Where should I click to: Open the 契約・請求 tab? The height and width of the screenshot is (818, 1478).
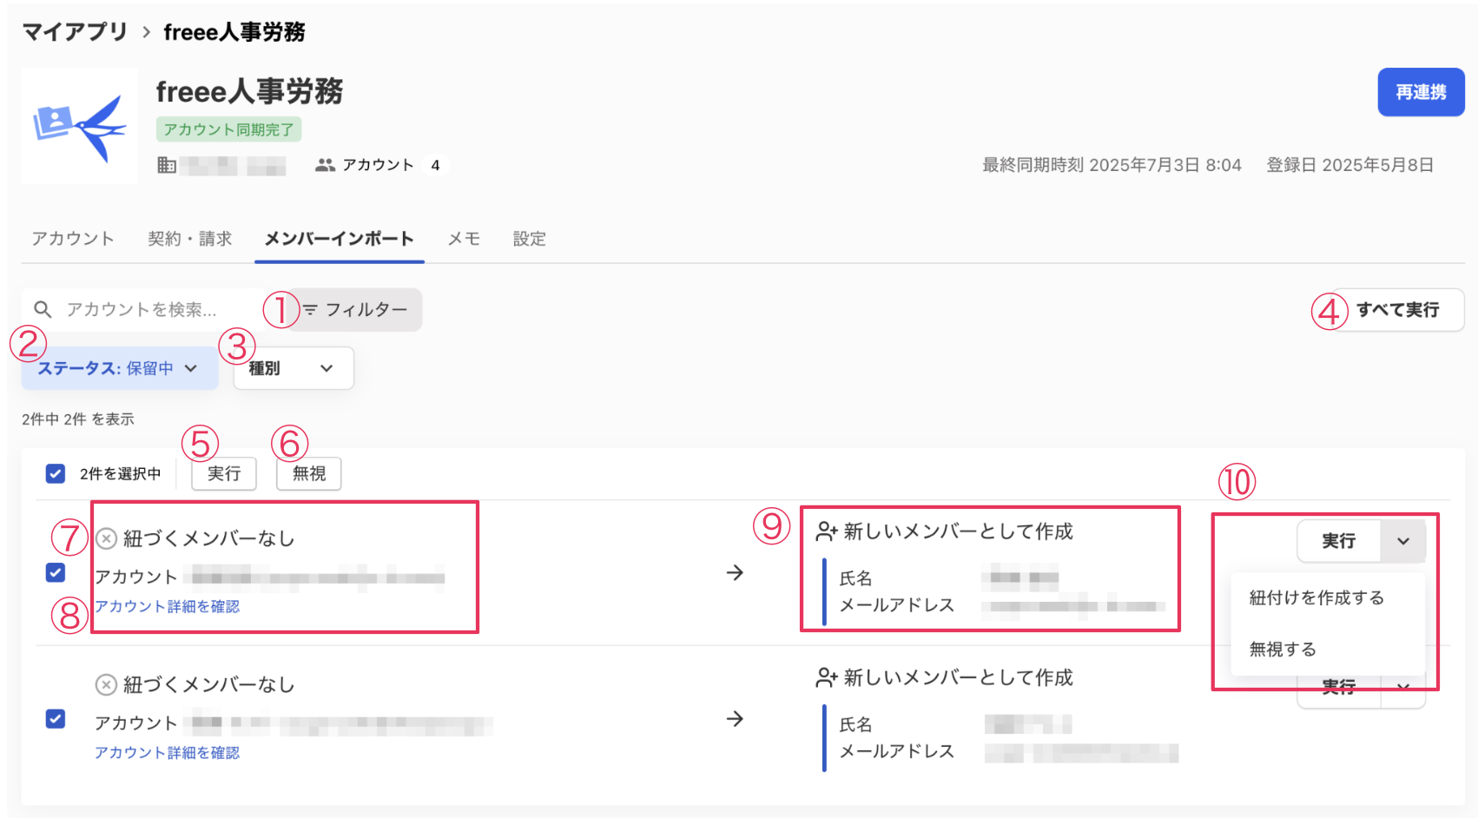(190, 239)
